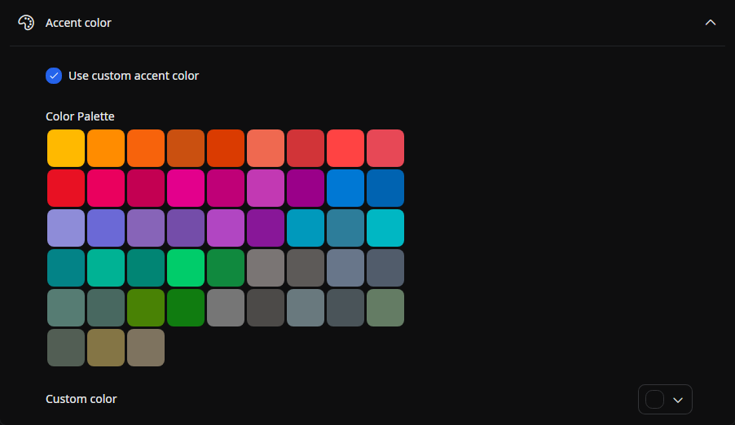This screenshot has width=735, height=425.
Task: Choose the orchid pink-purple swatch in second row
Action: click(266, 188)
